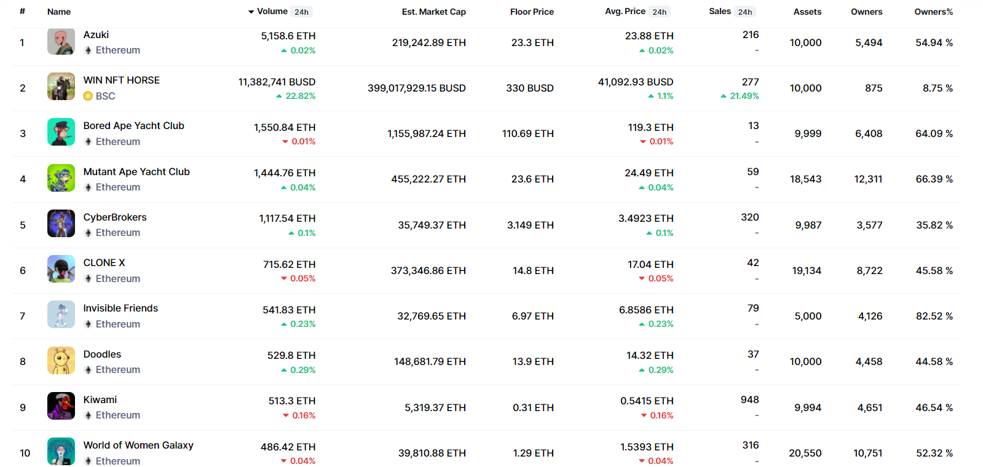
Task: Open the Mutant Ape Yacht Club link
Action: pyautogui.click(x=136, y=171)
